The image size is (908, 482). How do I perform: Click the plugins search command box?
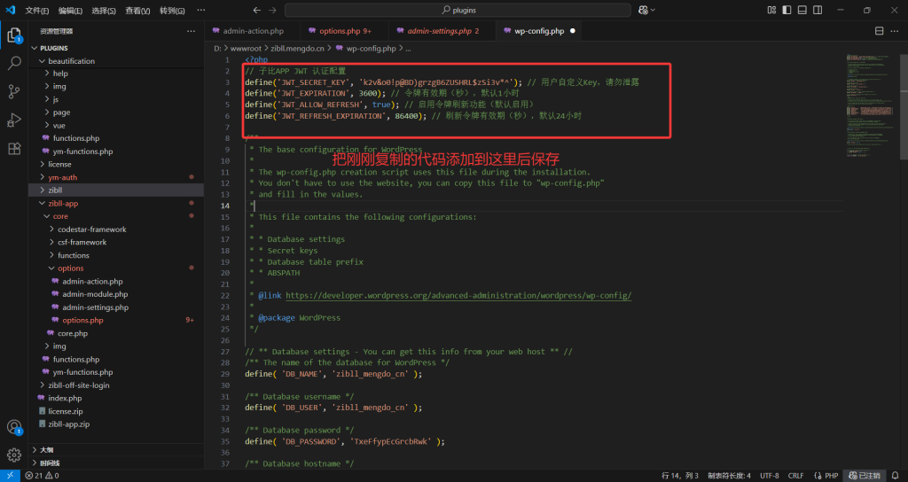coord(458,10)
